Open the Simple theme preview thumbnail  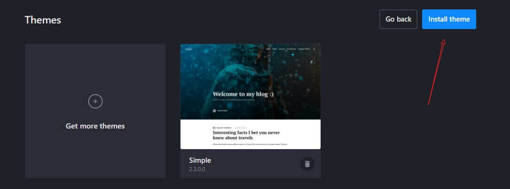pos(251,97)
